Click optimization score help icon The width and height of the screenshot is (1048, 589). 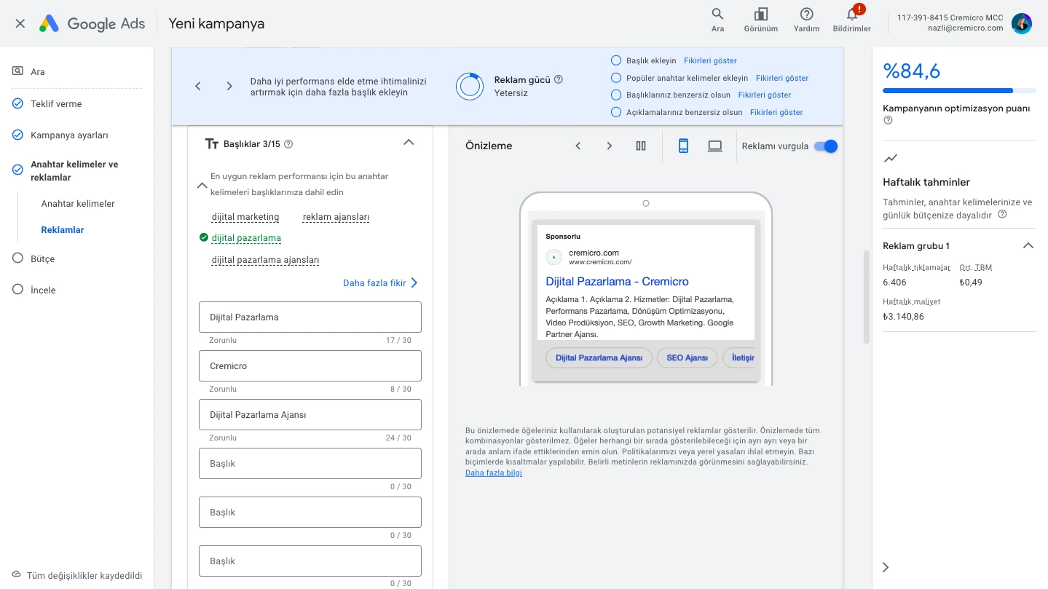point(888,121)
